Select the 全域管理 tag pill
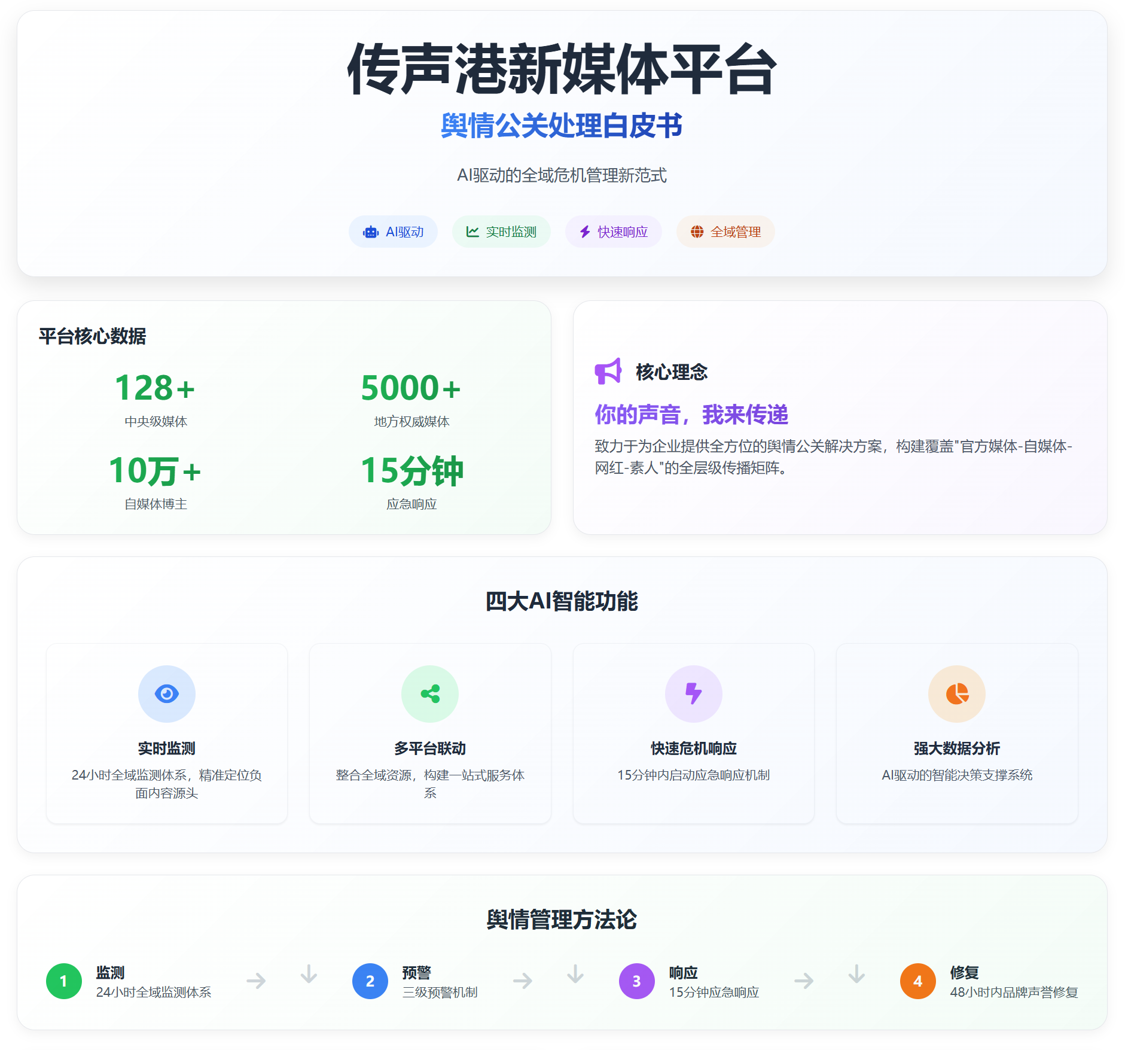Screen dimensions: 1125x1050 [725, 232]
